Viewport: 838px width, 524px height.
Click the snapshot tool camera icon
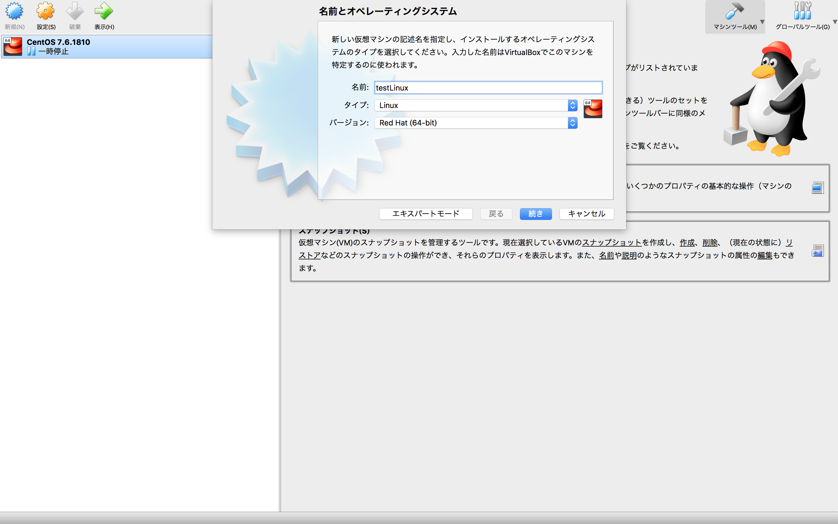point(818,251)
